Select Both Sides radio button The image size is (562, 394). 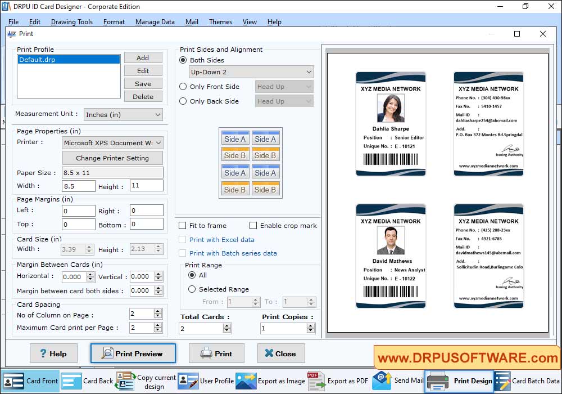click(x=183, y=60)
